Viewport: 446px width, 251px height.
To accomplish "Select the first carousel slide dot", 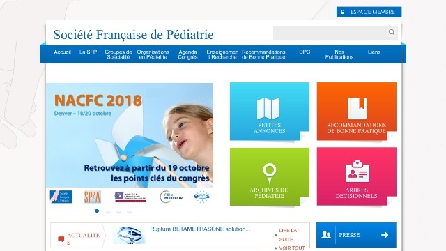I will pyautogui.click(x=97, y=211).
